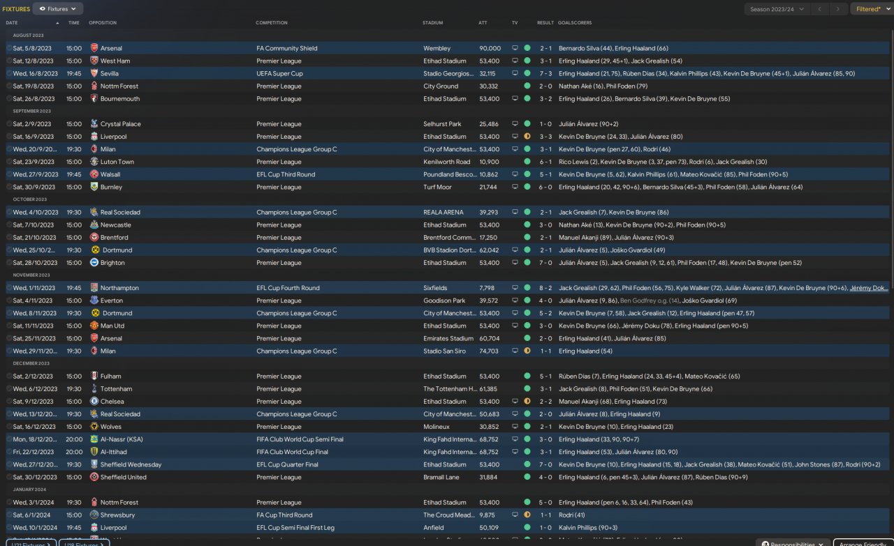This screenshot has width=894, height=546.
Task: Click the green result dot on Burnley row
Action: click(527, 187)
